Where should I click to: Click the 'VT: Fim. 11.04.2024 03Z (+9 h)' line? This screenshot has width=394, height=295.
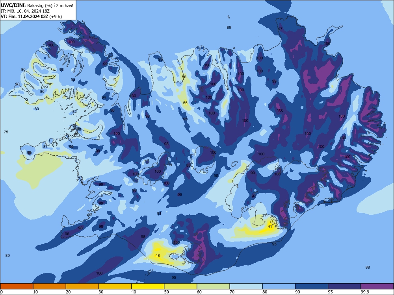click(x=31, y=17)
